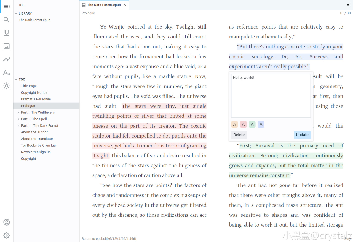The height and width of the screenshot is (242, 353).
Task: Expand Part II: The Spell
Action: [18, 119]
